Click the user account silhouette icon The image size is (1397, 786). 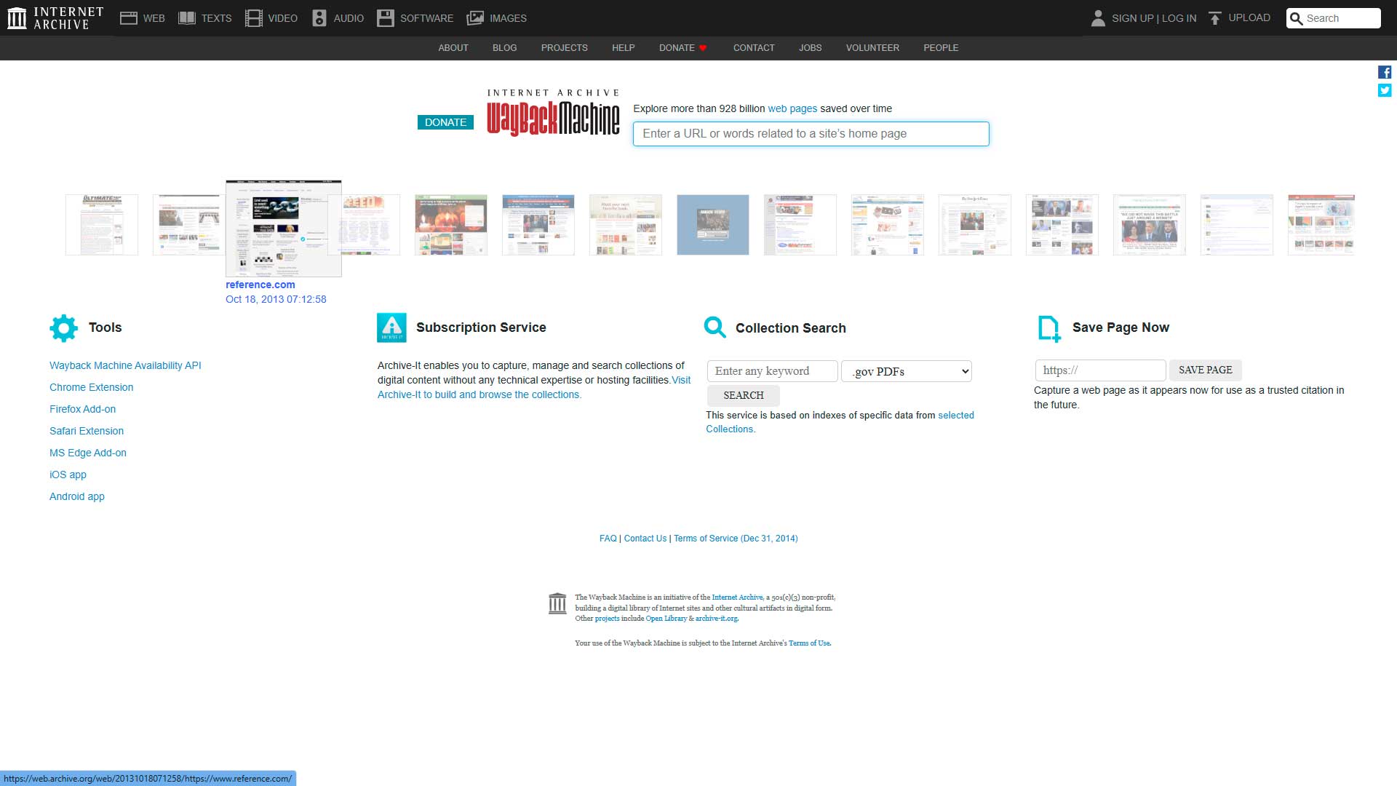[x=1098, y=18]
